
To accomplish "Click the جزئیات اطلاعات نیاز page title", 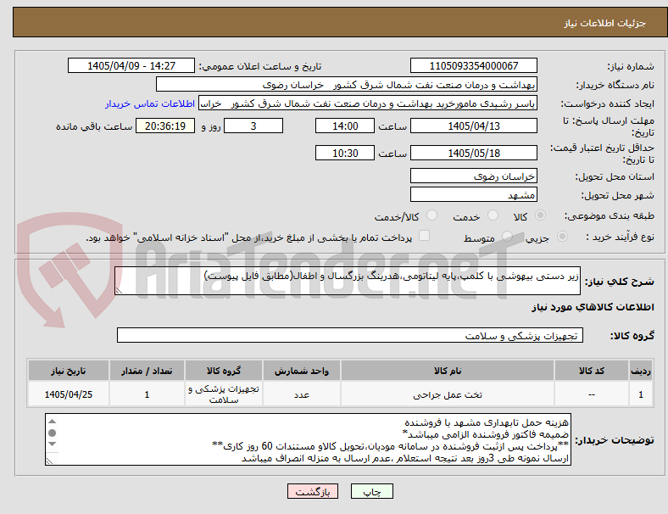I will [x=605, y=23].
